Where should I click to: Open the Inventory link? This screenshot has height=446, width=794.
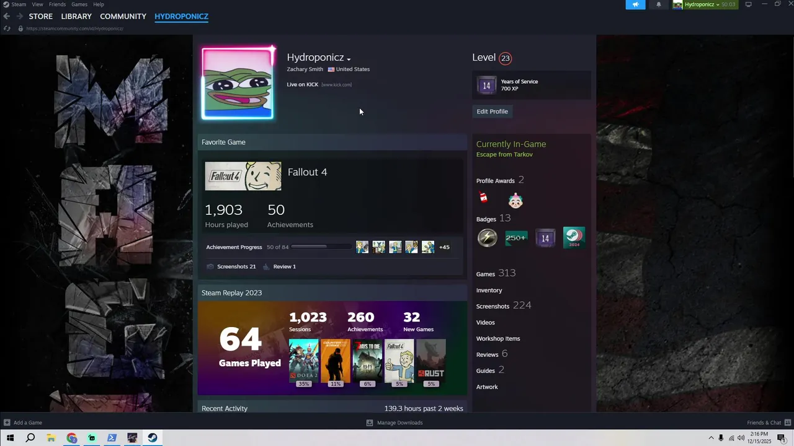[x=489, y=291]
